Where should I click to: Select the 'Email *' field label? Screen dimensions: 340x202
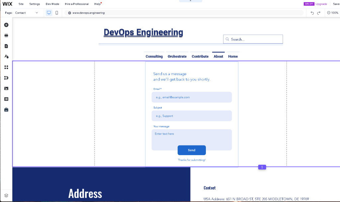[x=157, y=89]
